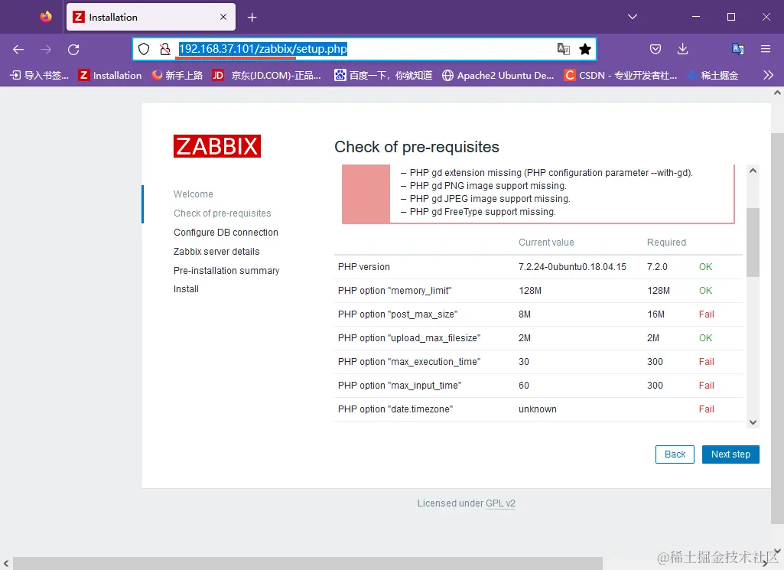Image resolution: width=784 pixels, height=570 pixels.
Task: Open a new tab with plus button
Action: click(x=252, y=18)
